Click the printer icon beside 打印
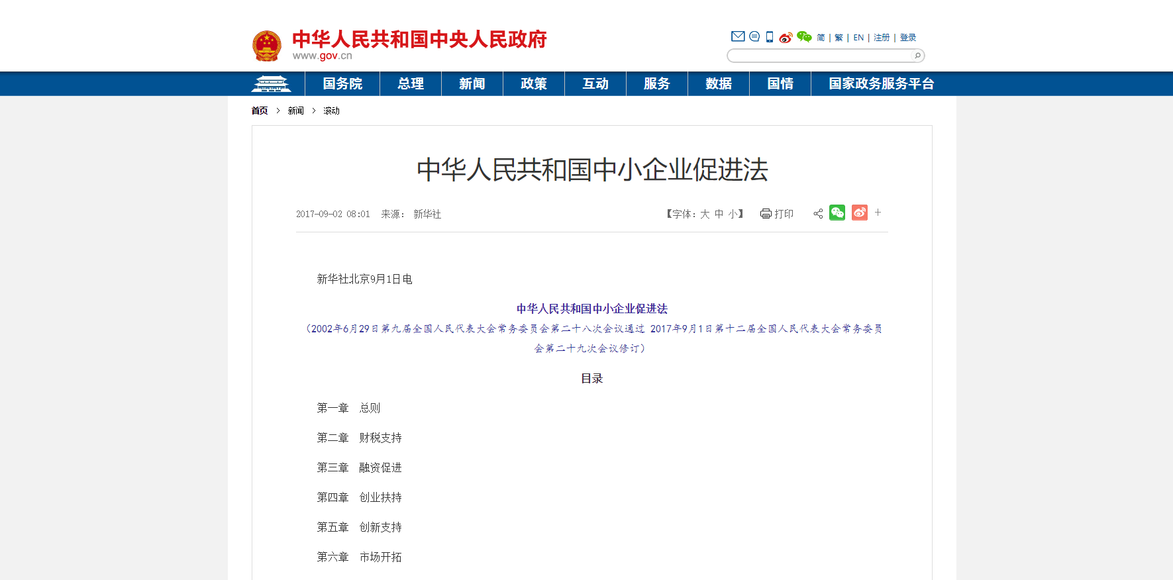The image size is (1173, 580). coord(766,214)
